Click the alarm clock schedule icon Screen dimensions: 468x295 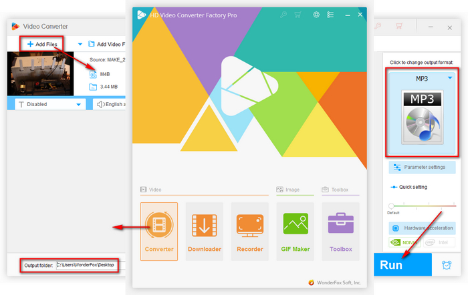(447, 264)
